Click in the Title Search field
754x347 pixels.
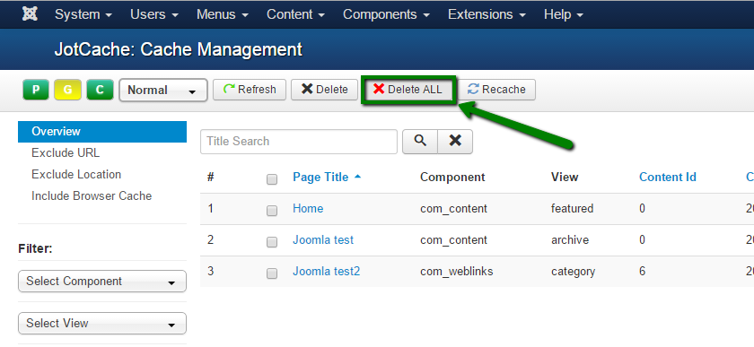pos(299,142)
